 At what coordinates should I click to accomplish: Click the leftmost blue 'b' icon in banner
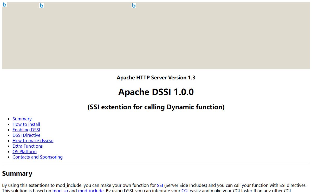pos(4,4)
